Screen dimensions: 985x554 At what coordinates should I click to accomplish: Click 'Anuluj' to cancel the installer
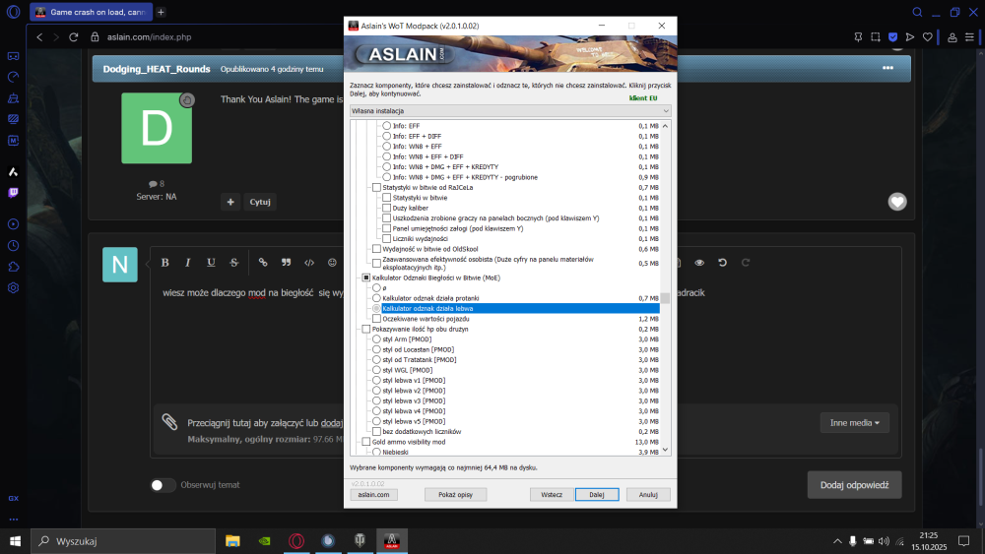pos(648,494)
